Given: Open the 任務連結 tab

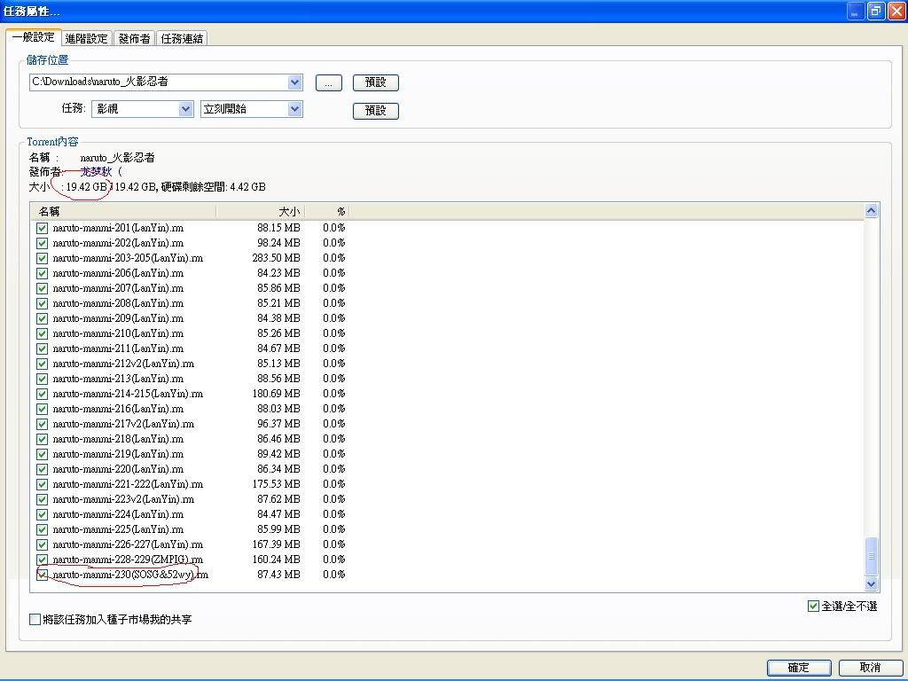Looking at the screenshot, I should click(182, 38).
